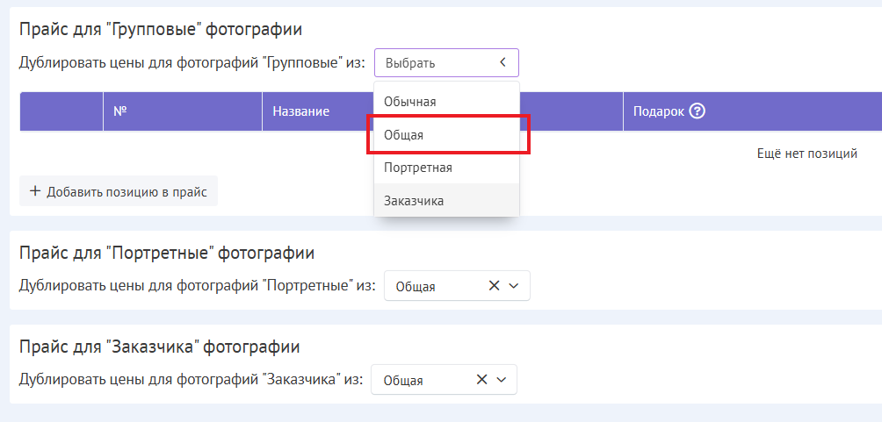Image resolution: width=882 pixels, height=422 pixels.
Task: Click the Прайс для Групповые фотографии heading
Action: pyautogui.click(x=161, y=29)
